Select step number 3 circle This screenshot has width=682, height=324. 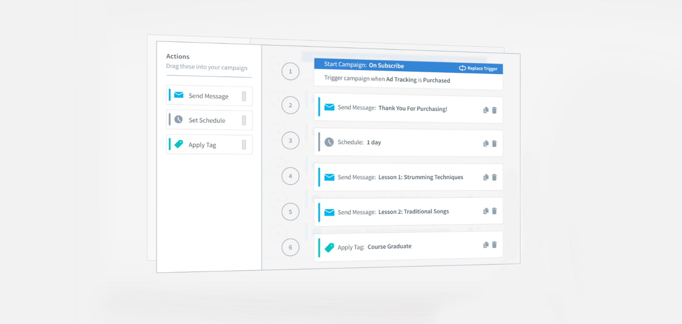tap(291, 140)
